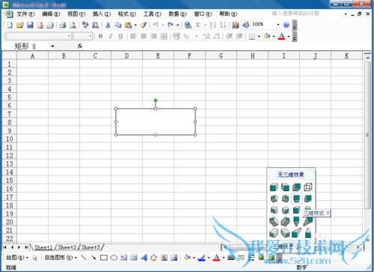Center text in the formatting toolbar

click(x=144, y=36)
